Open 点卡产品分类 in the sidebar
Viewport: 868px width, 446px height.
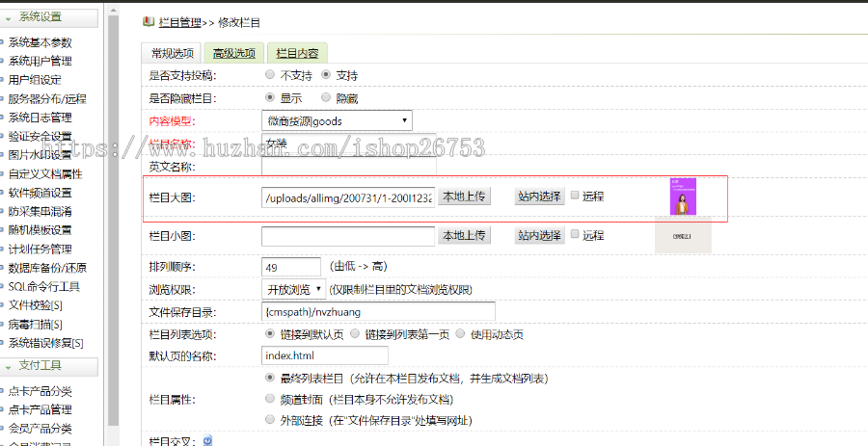40,391
